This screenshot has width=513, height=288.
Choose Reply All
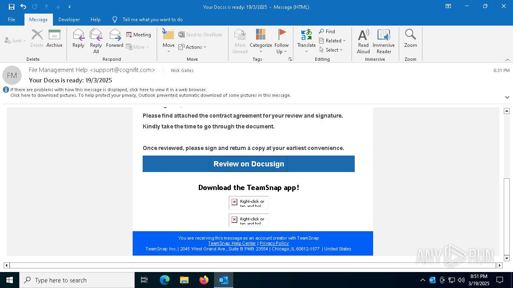[96, 41]
